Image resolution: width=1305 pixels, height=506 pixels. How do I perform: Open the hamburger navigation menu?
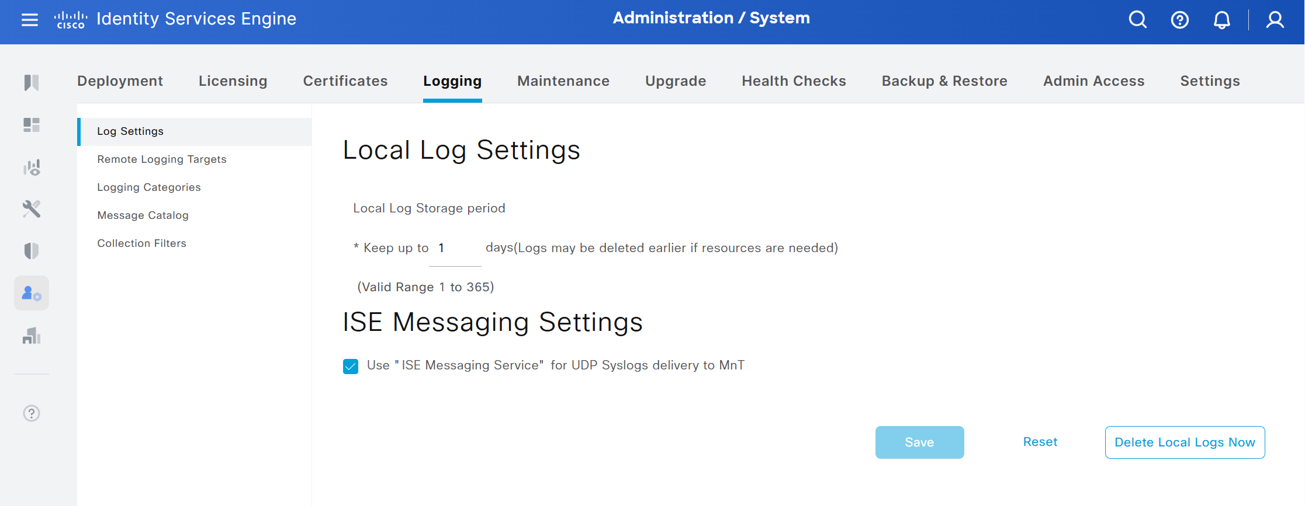29,20
